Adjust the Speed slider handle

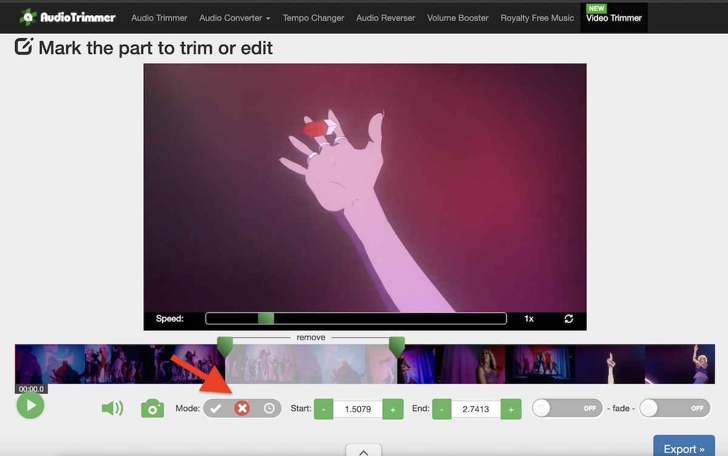[265, 318]
